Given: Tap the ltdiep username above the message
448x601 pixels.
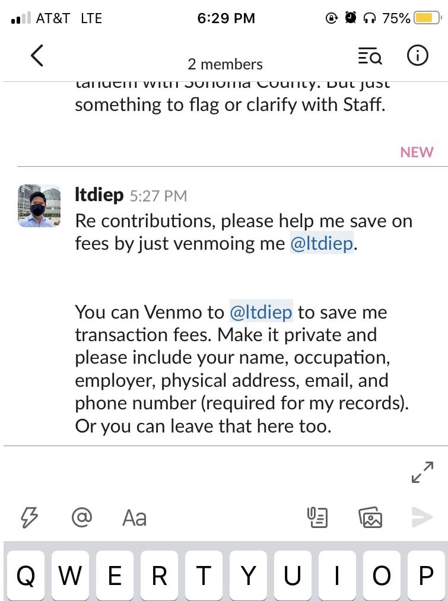Looking at the screenshot, I should (x=99, y=195).
